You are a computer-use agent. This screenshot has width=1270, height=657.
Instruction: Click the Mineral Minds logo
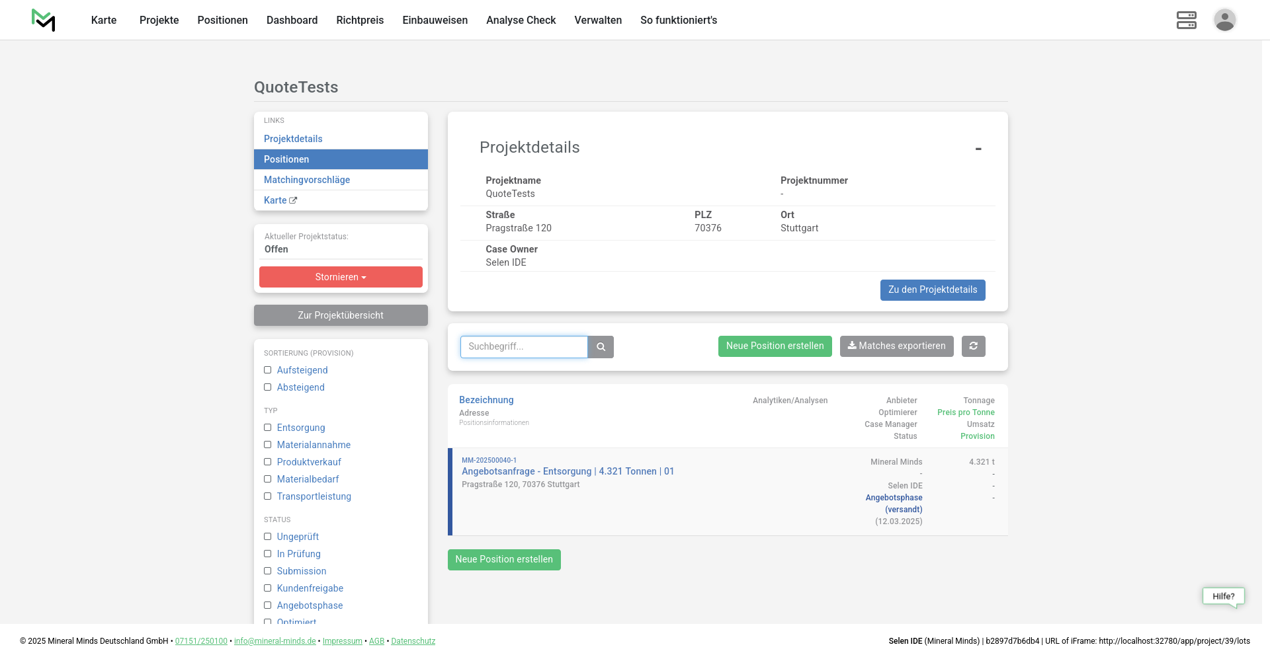pyautogui.click(x=44, y=20)
